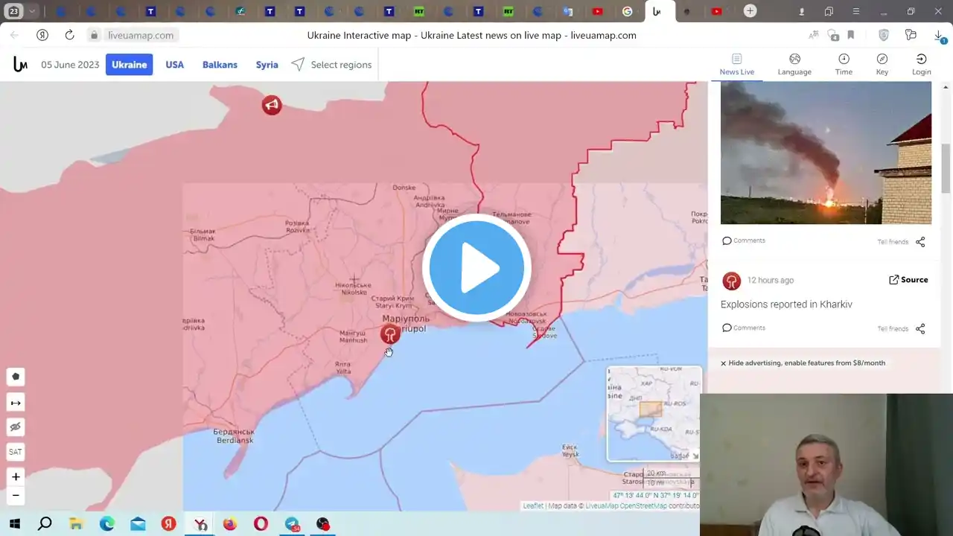Bookmark this page with the bookmark icon
This screenshot has width=953, height=536.
tap(851, 35)
